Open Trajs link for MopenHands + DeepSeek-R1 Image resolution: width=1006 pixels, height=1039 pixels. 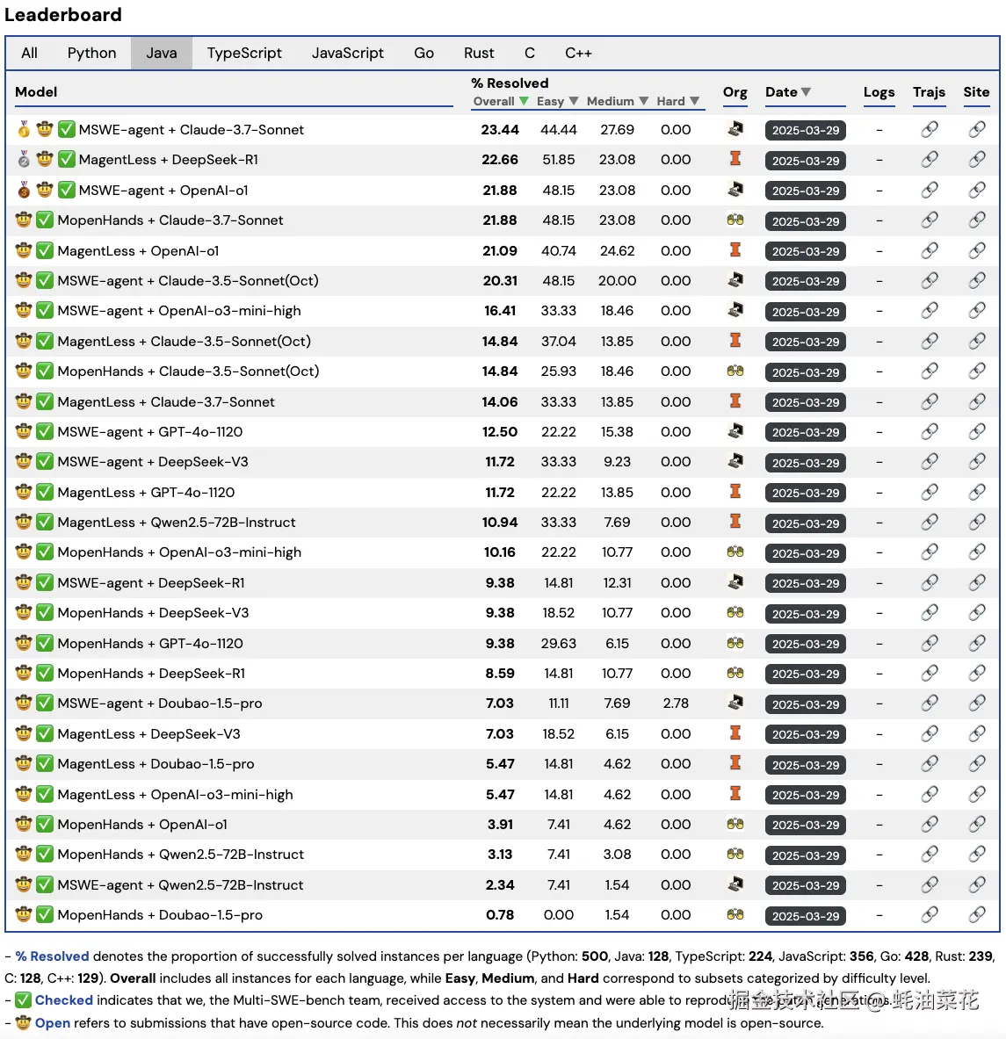(x=930, y=674)
